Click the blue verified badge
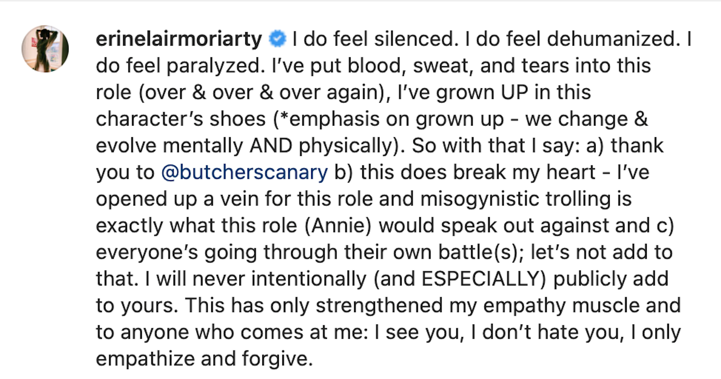Image resolution: width=721 pixels, height=379 pixels. (277, 39)
